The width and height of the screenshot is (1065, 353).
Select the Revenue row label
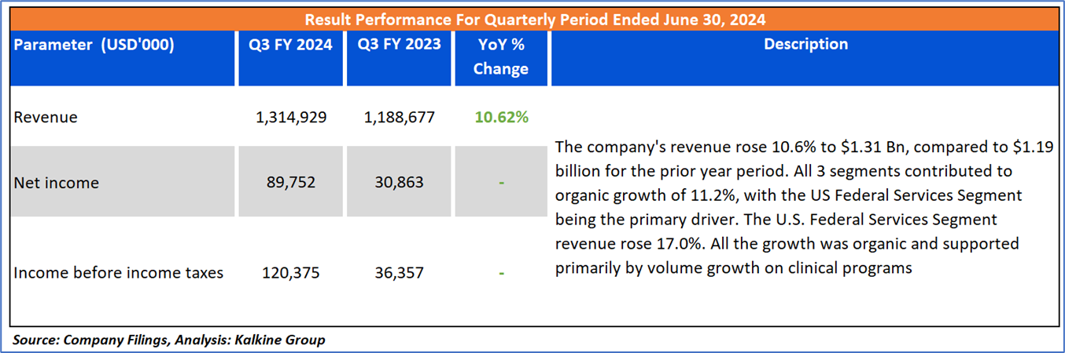click(x=46, y=118)
